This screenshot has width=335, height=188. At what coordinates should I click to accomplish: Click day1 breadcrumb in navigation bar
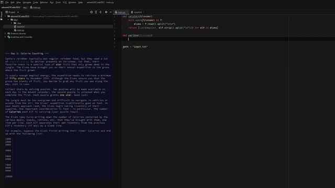tap(25, 7)
